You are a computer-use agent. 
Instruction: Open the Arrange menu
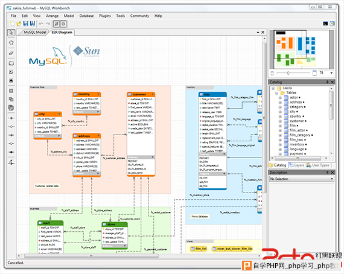tap(53, 16)
